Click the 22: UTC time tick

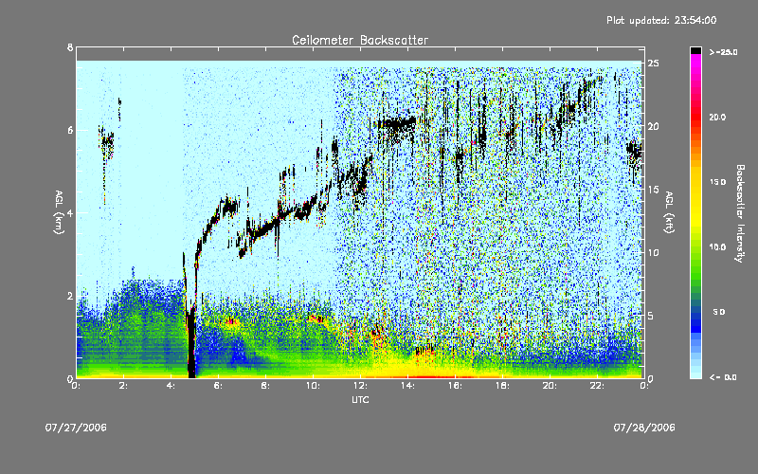(597, 386)
